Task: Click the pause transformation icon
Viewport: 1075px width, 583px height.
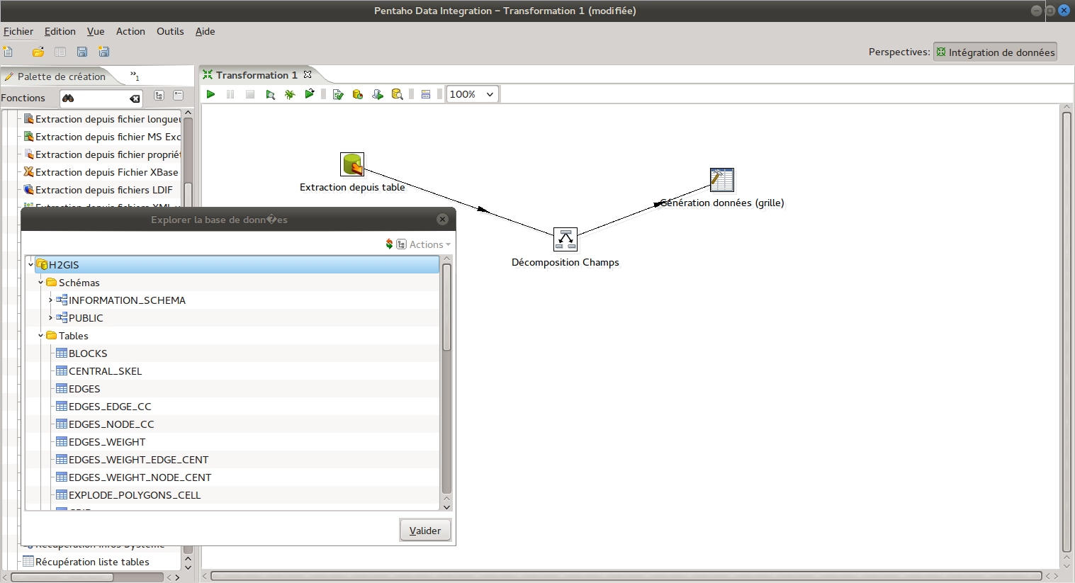Action: coord(230,94)
